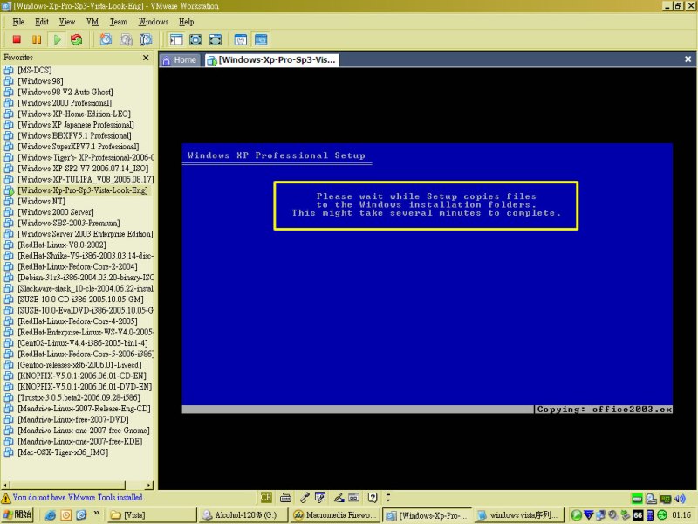Click Favorites scrollbar left arrow
The image size is (698, 524).
click(x=5, y=486)
